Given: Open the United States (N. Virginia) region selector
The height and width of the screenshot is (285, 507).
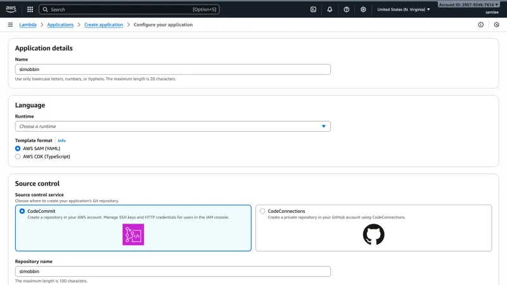Looking at the screenshot, I should 404,9.
